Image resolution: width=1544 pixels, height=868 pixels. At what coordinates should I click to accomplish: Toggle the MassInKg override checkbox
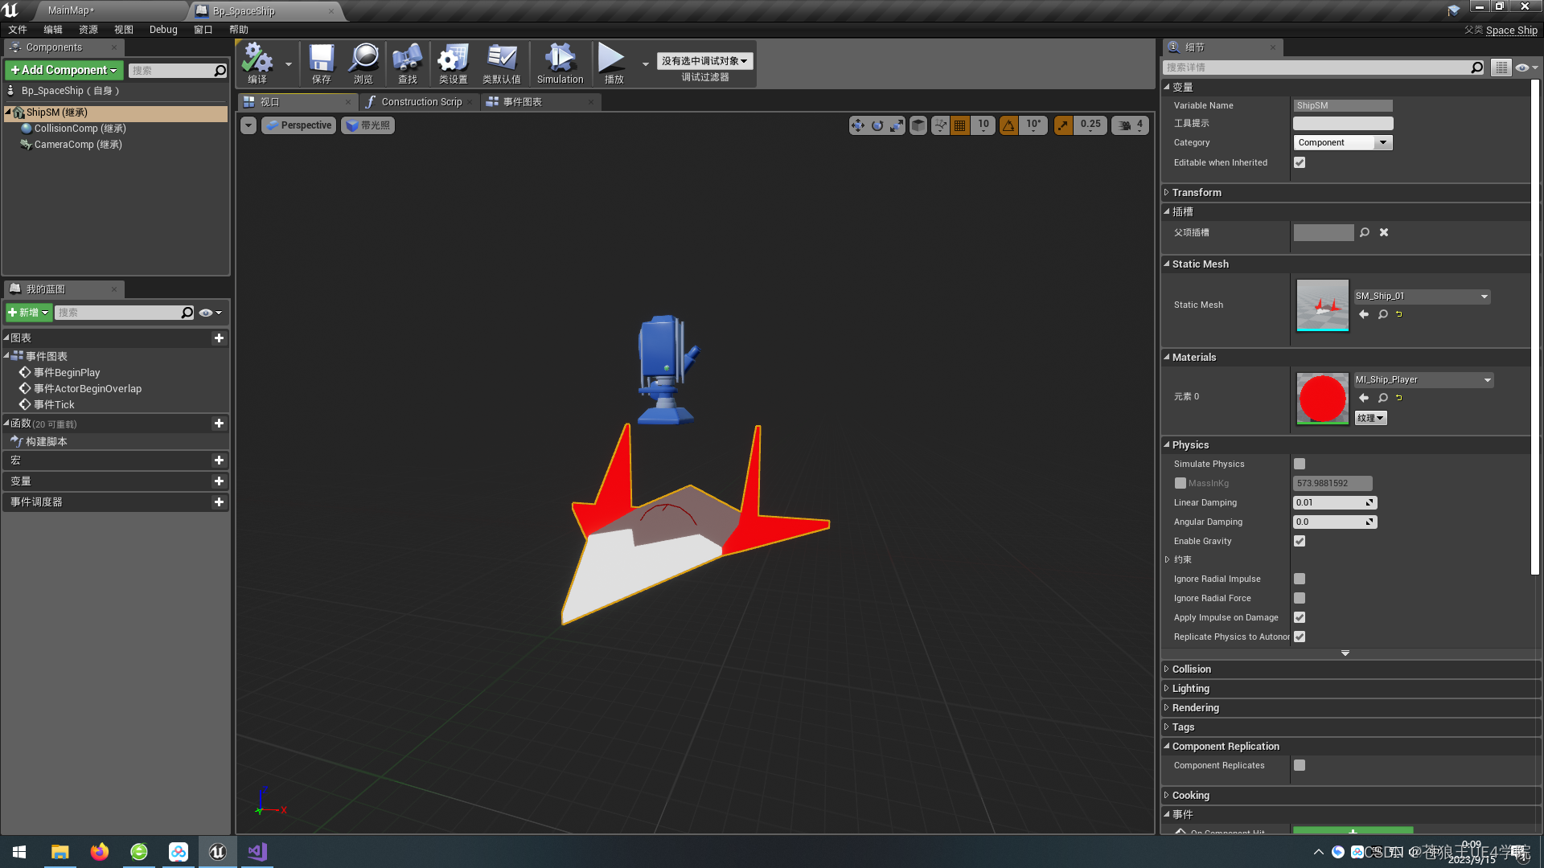coord(1180,483)
